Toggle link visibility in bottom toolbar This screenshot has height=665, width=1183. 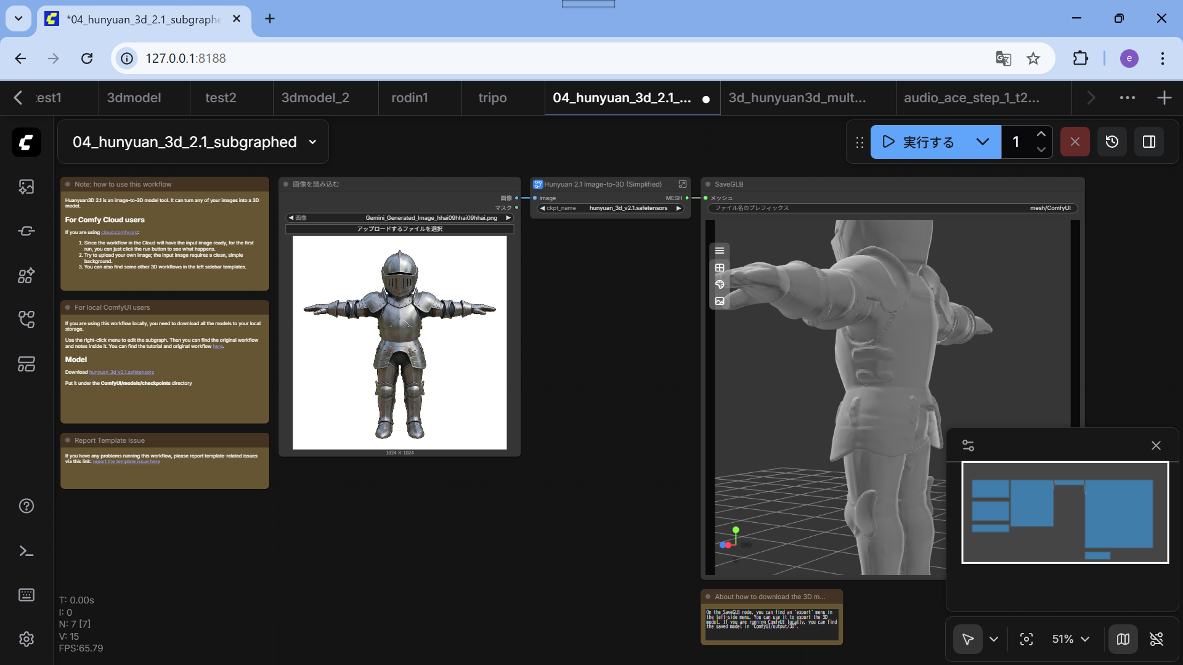click(1157, 639)
